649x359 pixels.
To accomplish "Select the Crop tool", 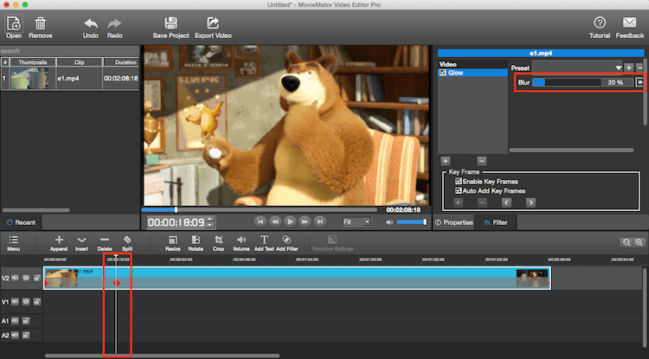I will pos(218,243).
